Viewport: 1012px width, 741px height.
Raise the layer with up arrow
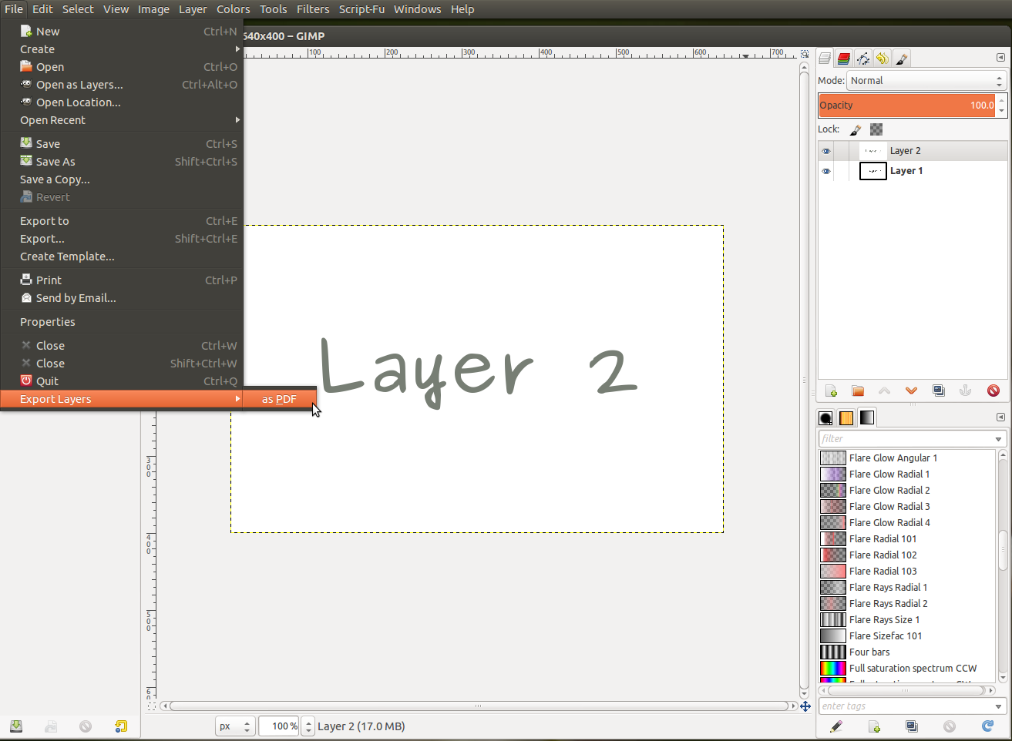(x=885, y=391)
